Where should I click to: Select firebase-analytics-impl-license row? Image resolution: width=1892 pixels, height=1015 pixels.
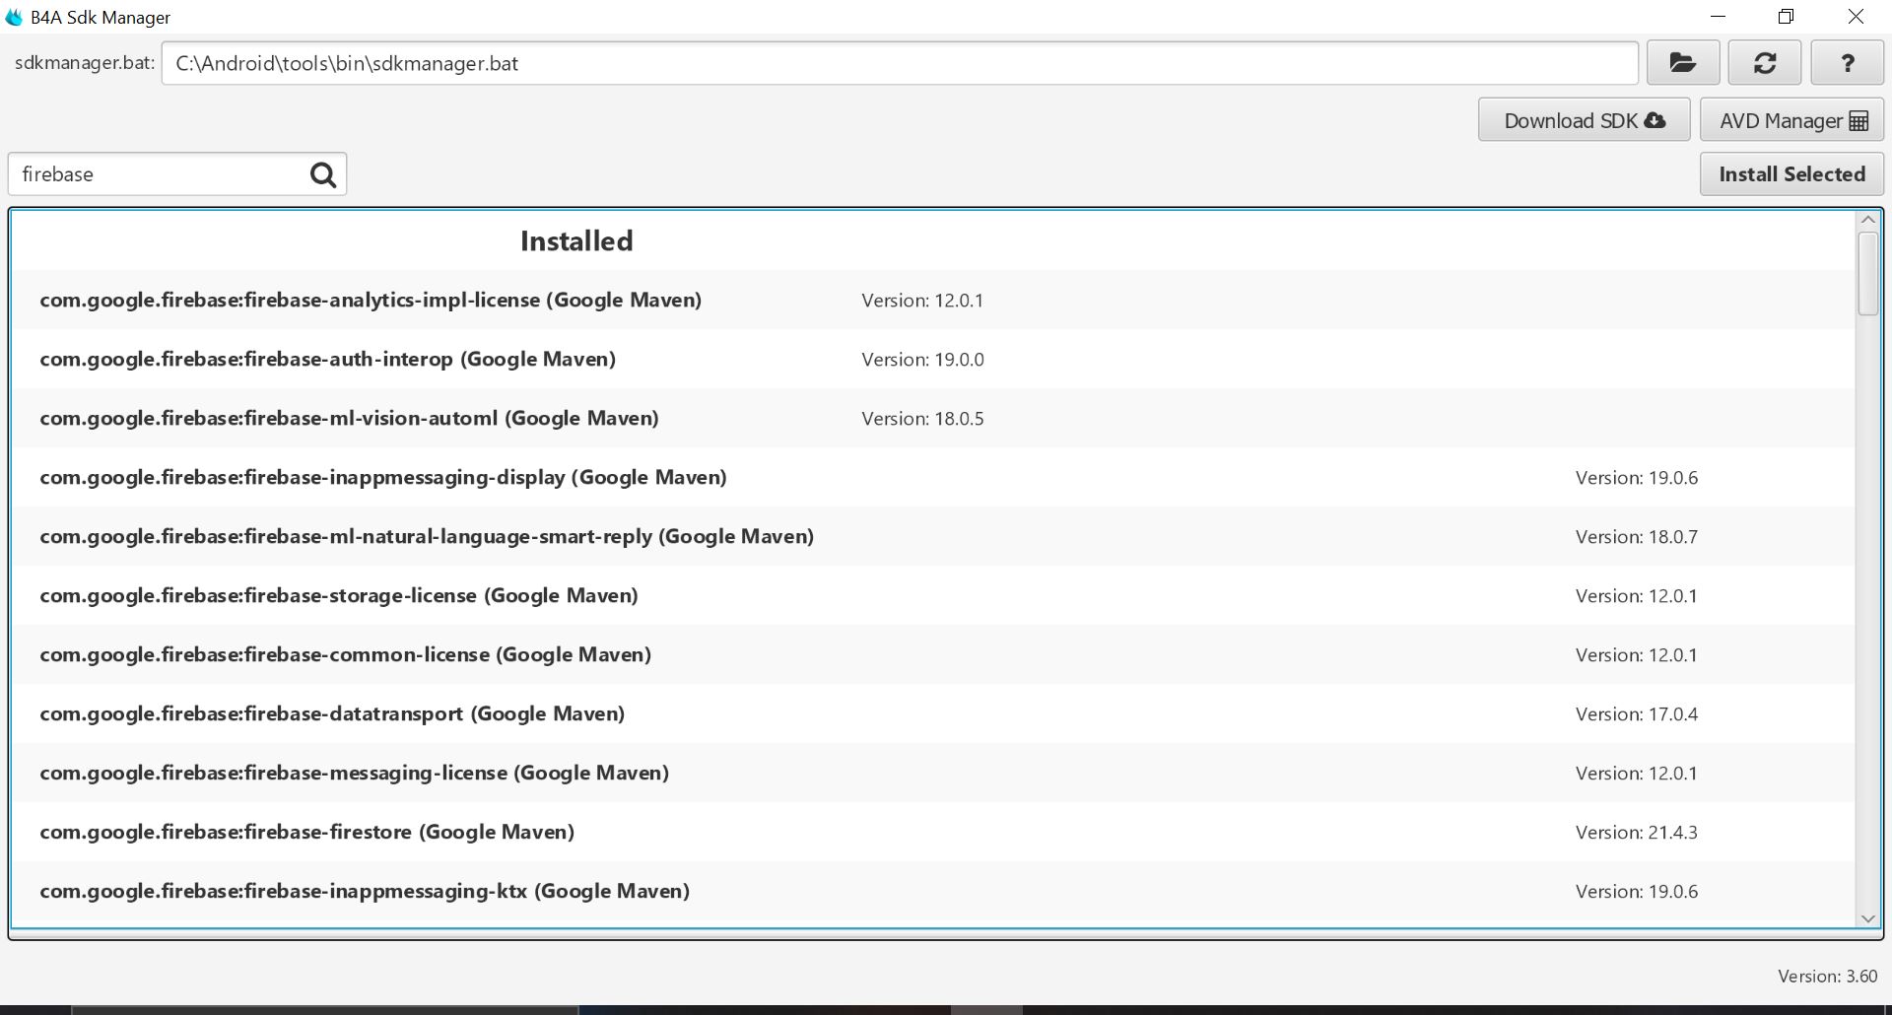933,300
